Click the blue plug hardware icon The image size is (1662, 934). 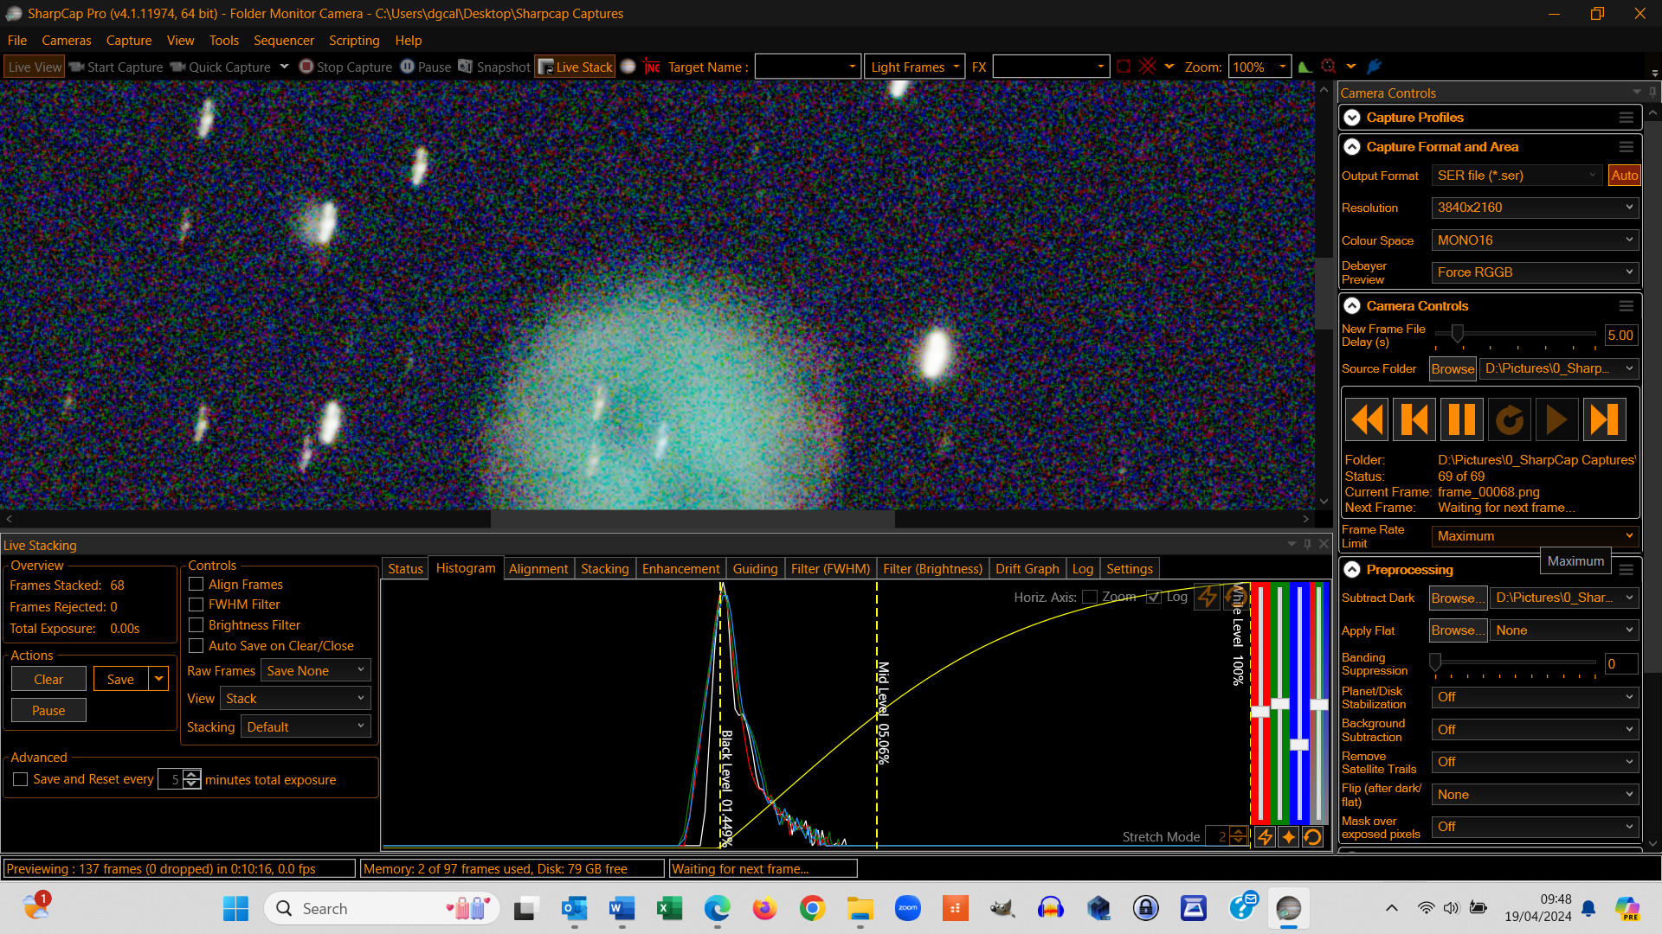coord(1375,67)
